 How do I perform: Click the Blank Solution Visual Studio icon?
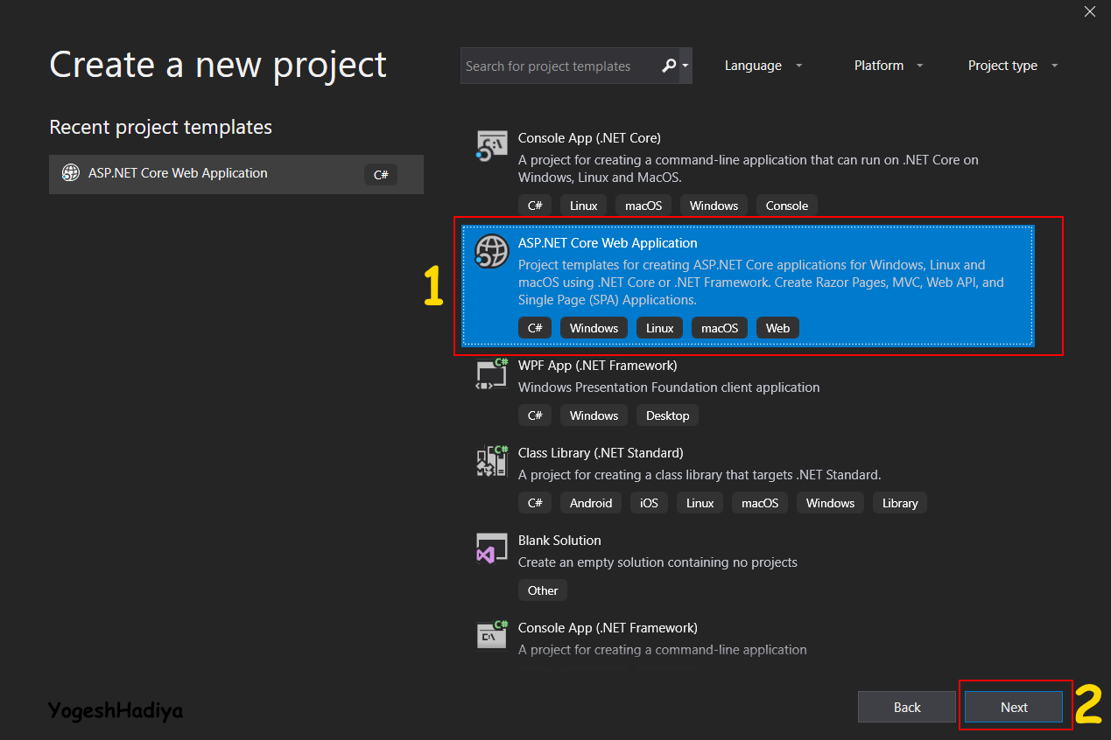pyautogui.click(x=491, y=548)
